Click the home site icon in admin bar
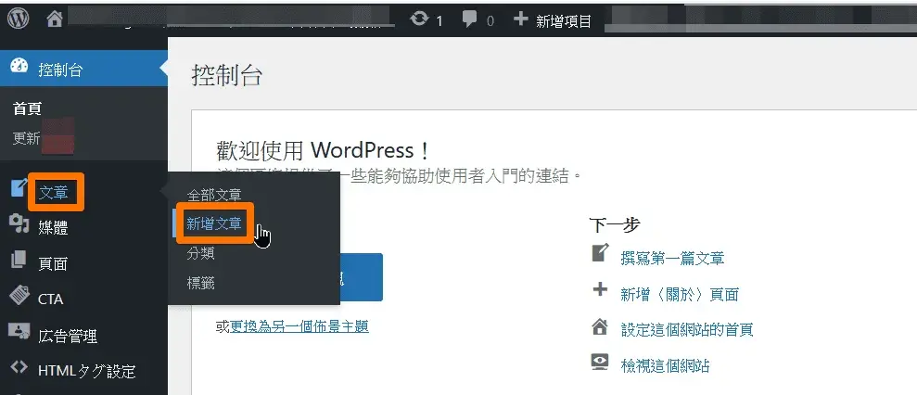917x395 pixels. pyautogui.click(x=55, y=19)
